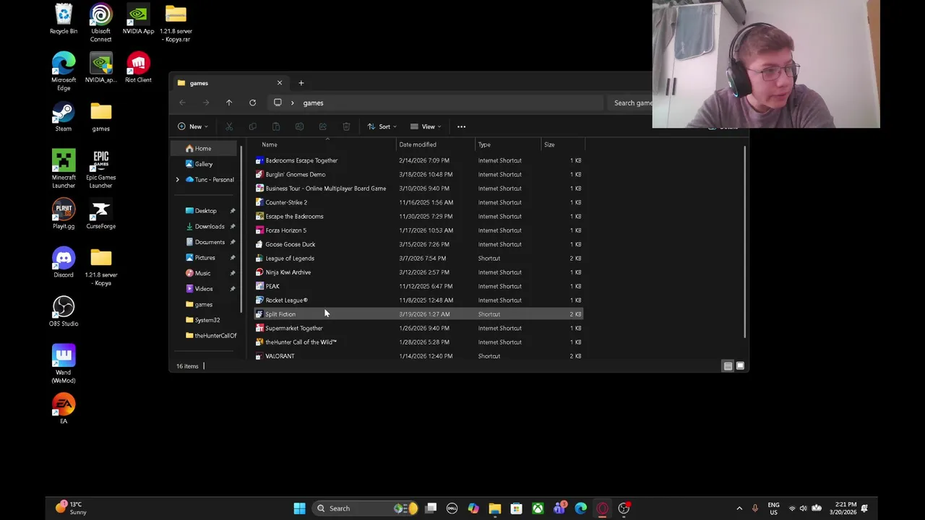Open Music in quick access
This screenshot has width=925, height=520.
202,273
